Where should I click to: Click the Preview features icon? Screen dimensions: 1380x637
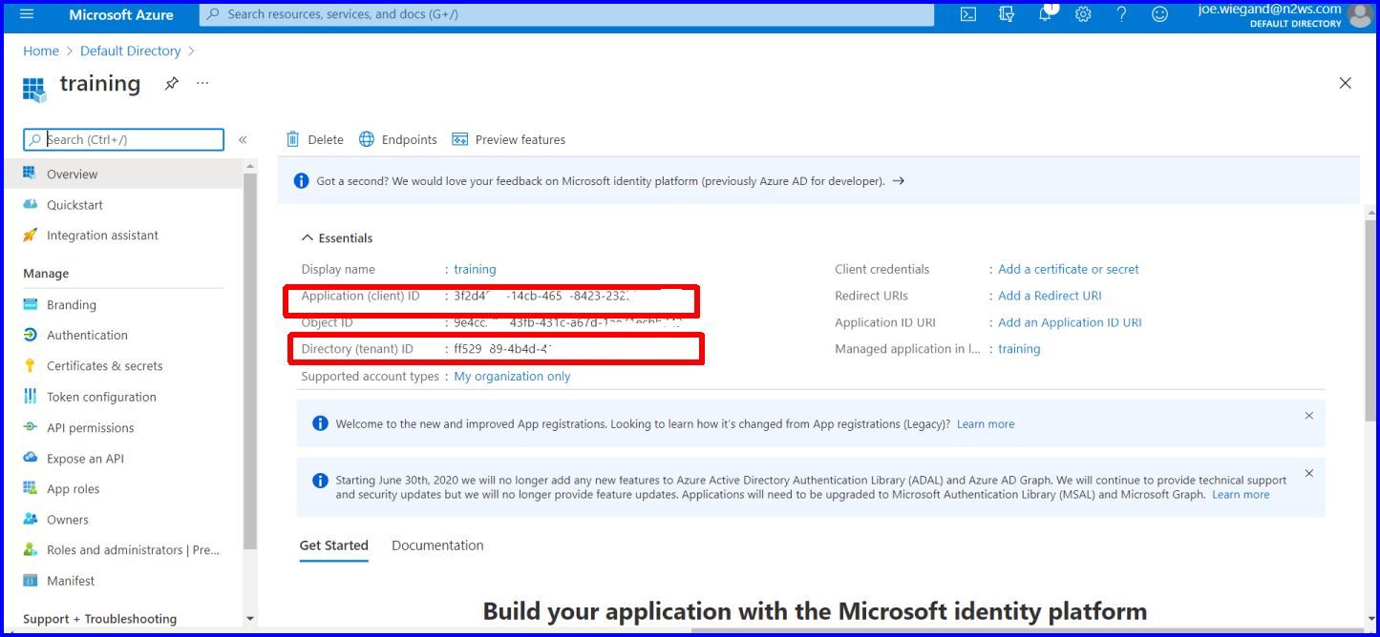coord(460,139)
